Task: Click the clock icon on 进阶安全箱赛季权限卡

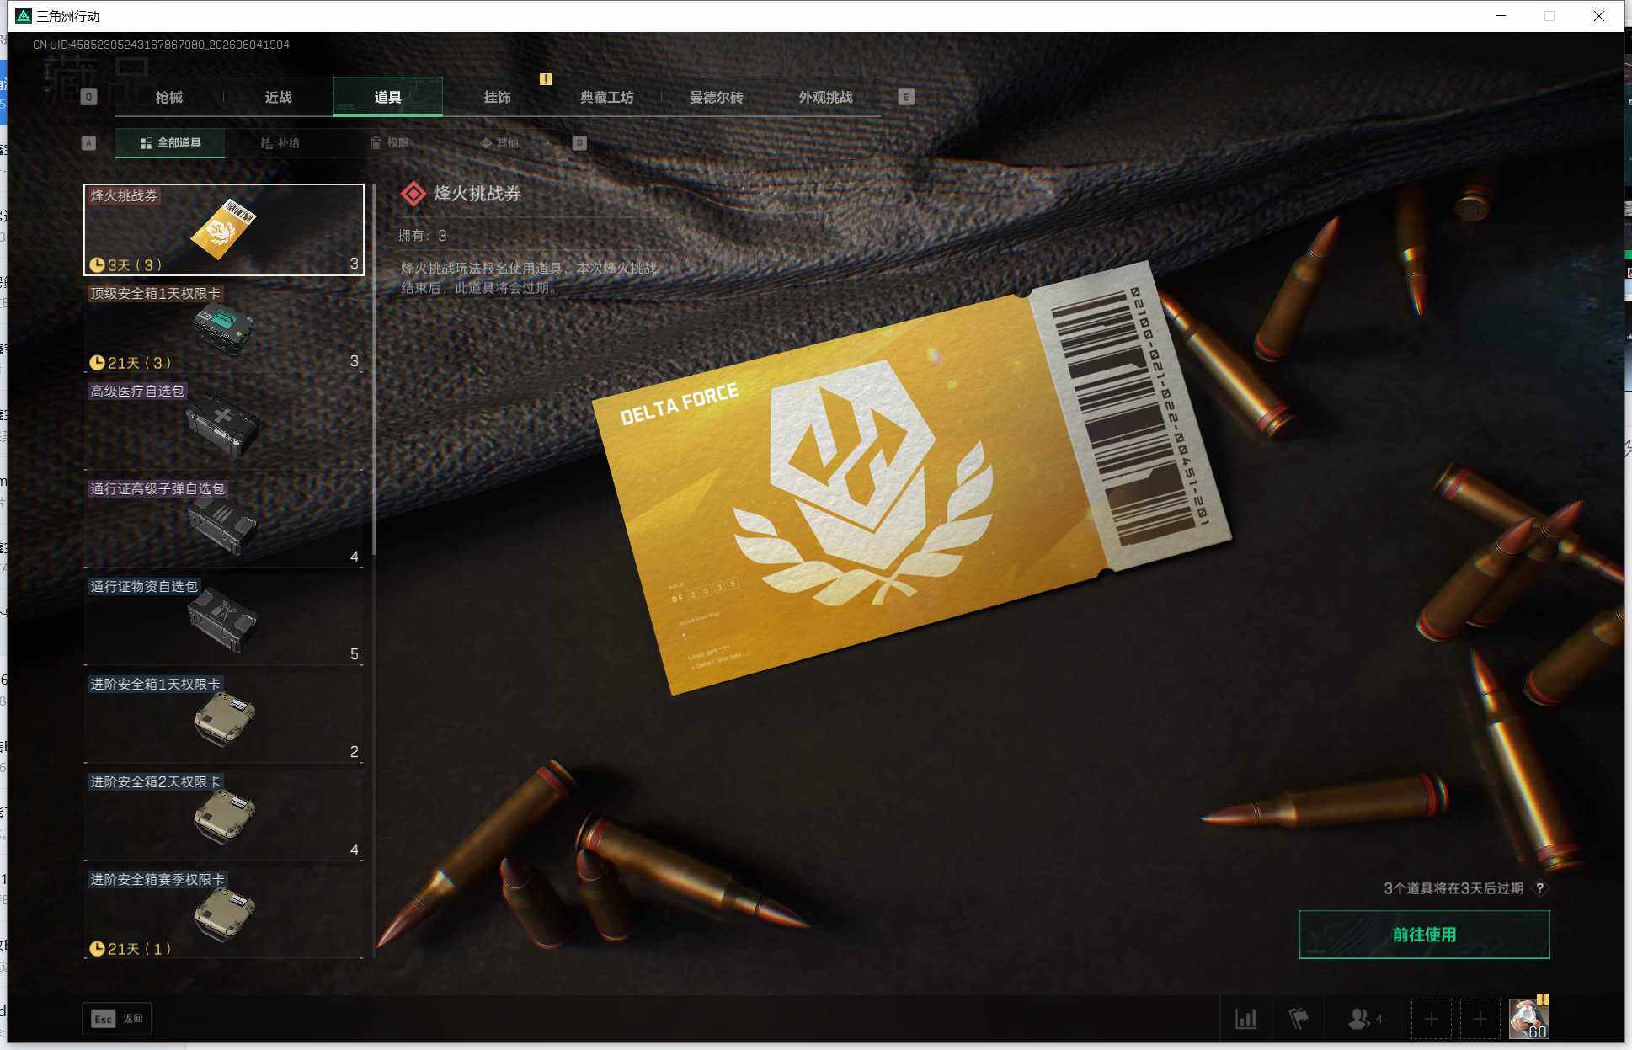Action: [98, 949]
